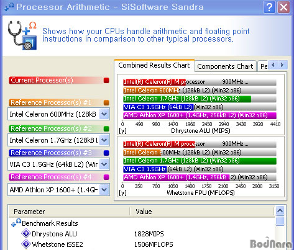Viewport: 294px width, 250px height.
Task: Click the Dhrystone ALU result icon
Action: 26,233
